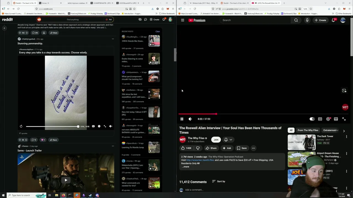The height and width of the screenshot is (198, 353).
Task: Replay the Reddit penmanship video
Action: coord(21,127)
